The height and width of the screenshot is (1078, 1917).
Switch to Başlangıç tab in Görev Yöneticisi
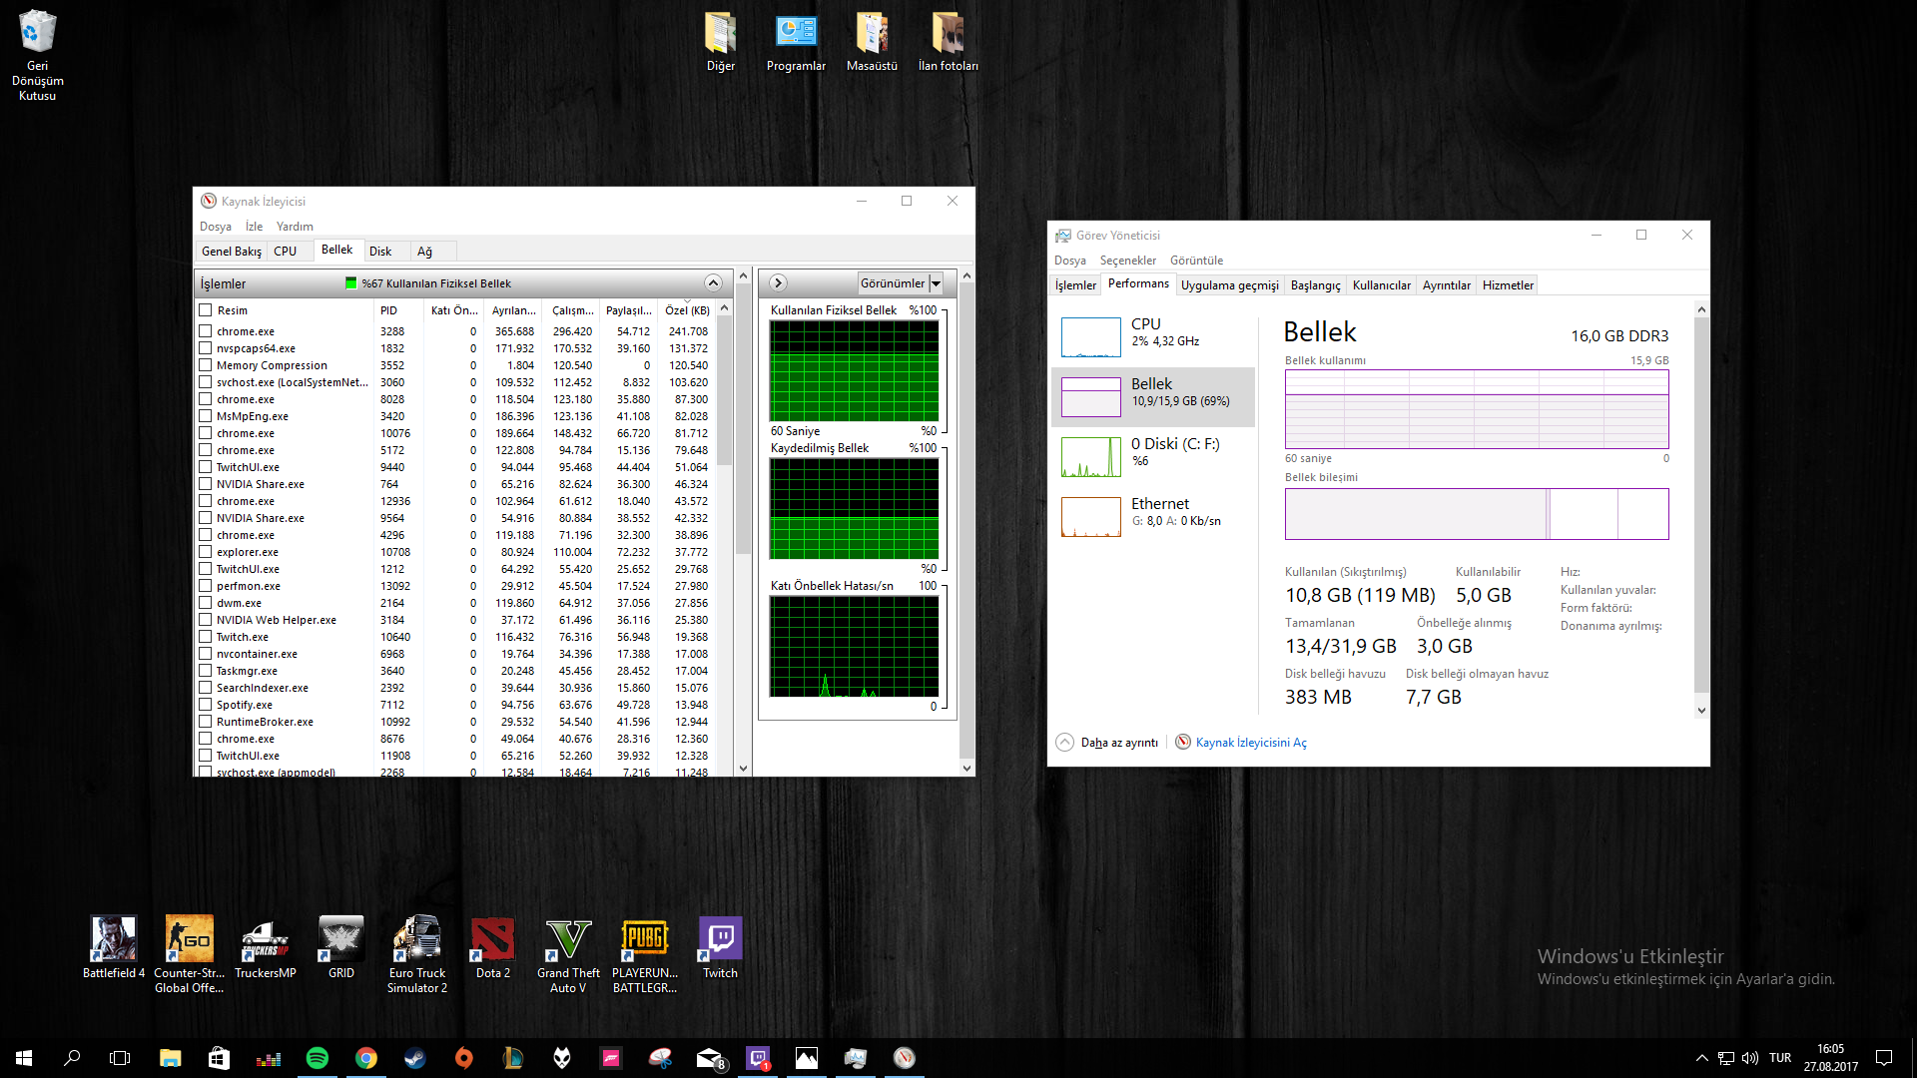tap(1315, 285)
